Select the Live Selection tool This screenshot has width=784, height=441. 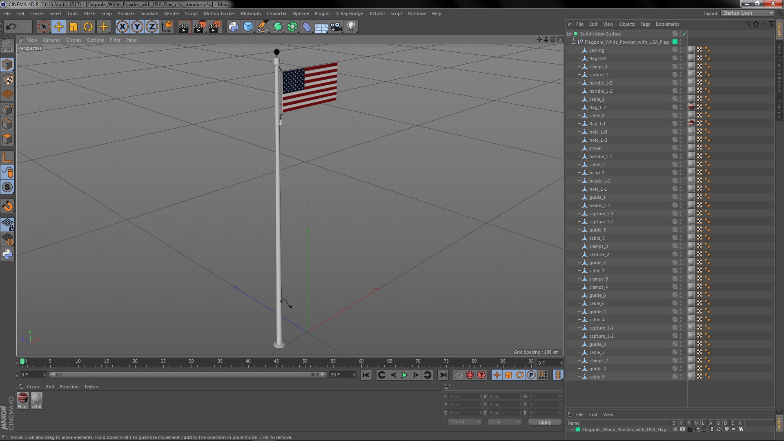[44, 27]
